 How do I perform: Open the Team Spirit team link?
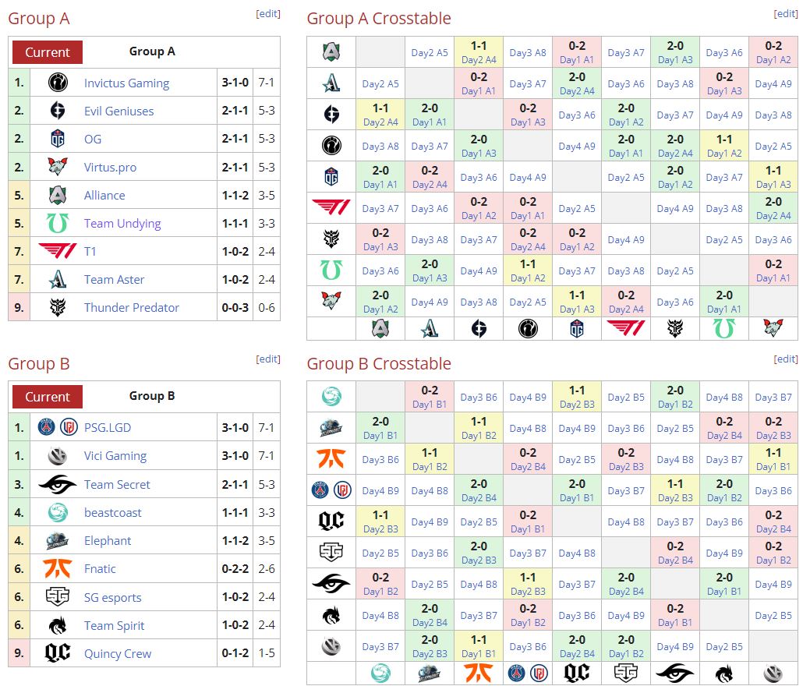115,625
